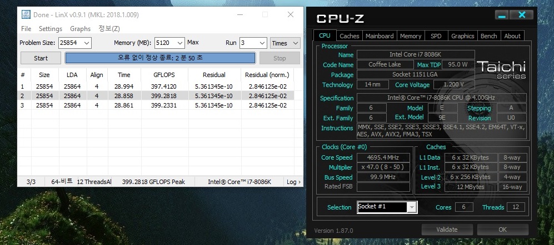Screen dimensions: 554x245
Task: Click the 399.2818 GFLOPS Peak status entry
Action: click(x=153, y=182)
